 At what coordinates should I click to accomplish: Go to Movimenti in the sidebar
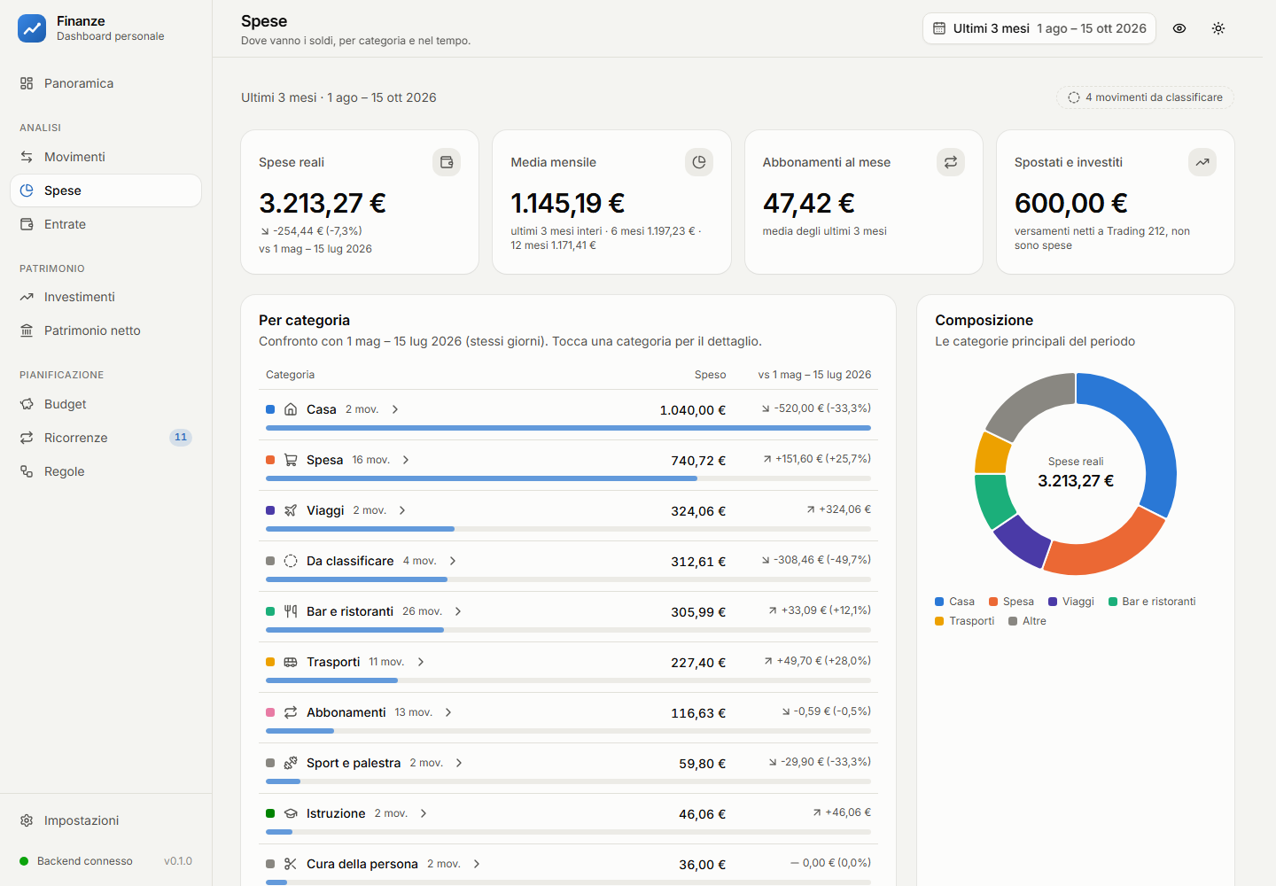pos(105,157)
